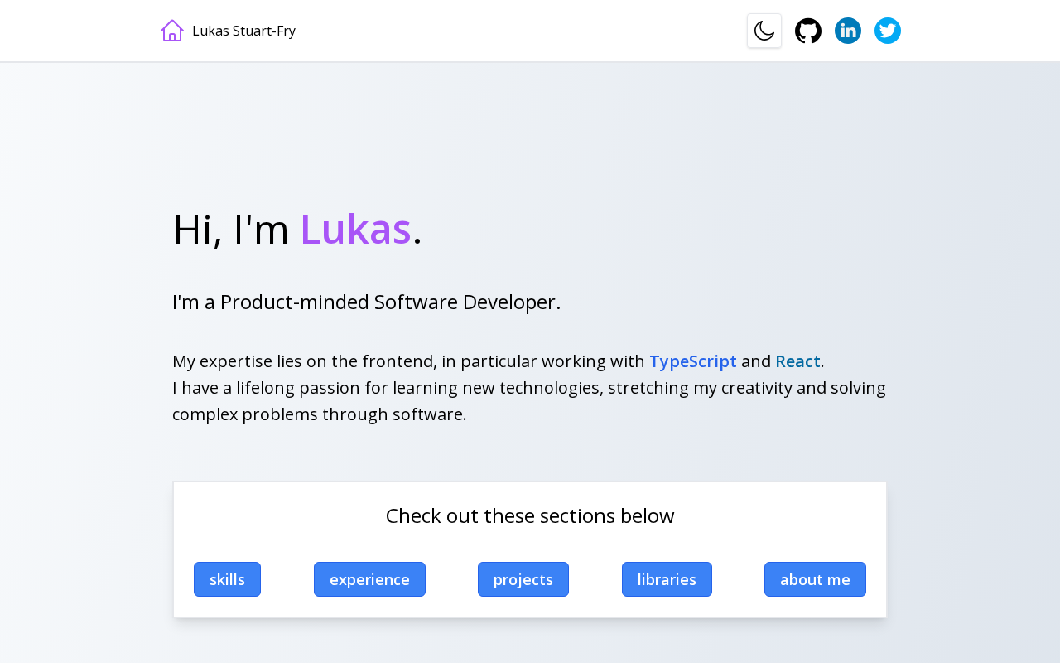
Task: Go to the projects section
Action: click(523, 579)
